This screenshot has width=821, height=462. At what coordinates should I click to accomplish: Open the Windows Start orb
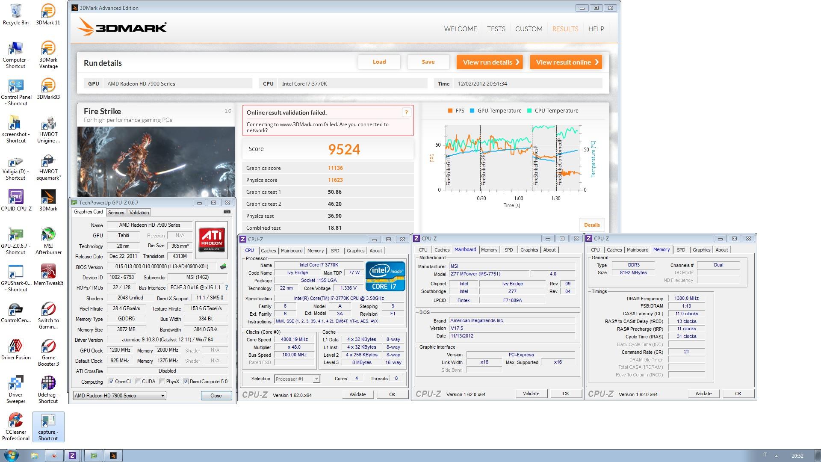pyautogui.click(x=11, y=455)
